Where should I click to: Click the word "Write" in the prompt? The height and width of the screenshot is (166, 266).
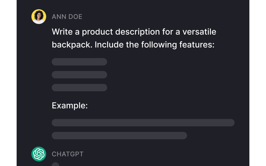click(x=62, y=32)
